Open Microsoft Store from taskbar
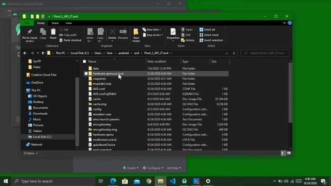331x186 pixels. 125,181
